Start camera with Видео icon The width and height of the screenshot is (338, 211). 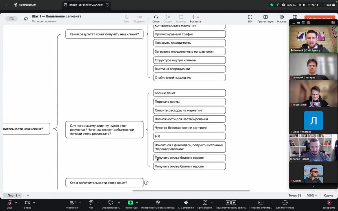pos(28,203)
